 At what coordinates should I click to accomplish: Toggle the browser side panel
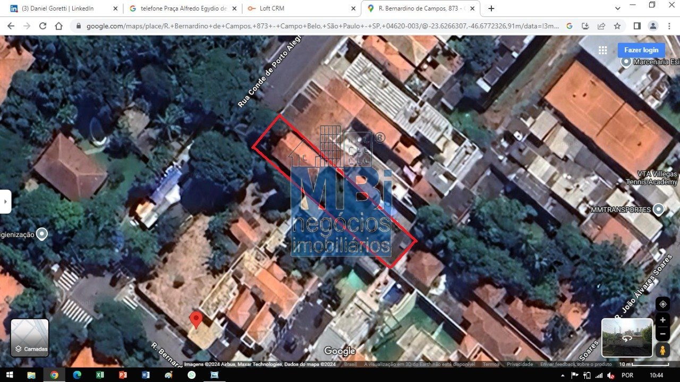pyautogui.click(x=637, y=26)
